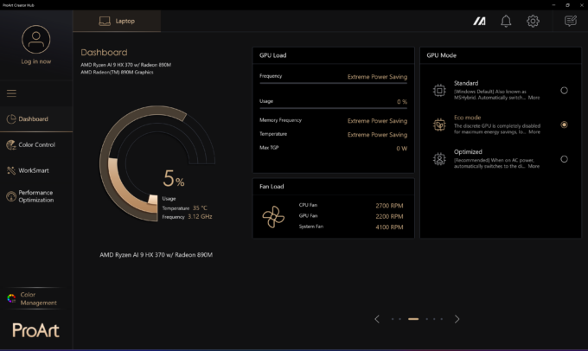Click the WorkSmart icon
This screenshot has height=351, width=588.
pos(11,170)
